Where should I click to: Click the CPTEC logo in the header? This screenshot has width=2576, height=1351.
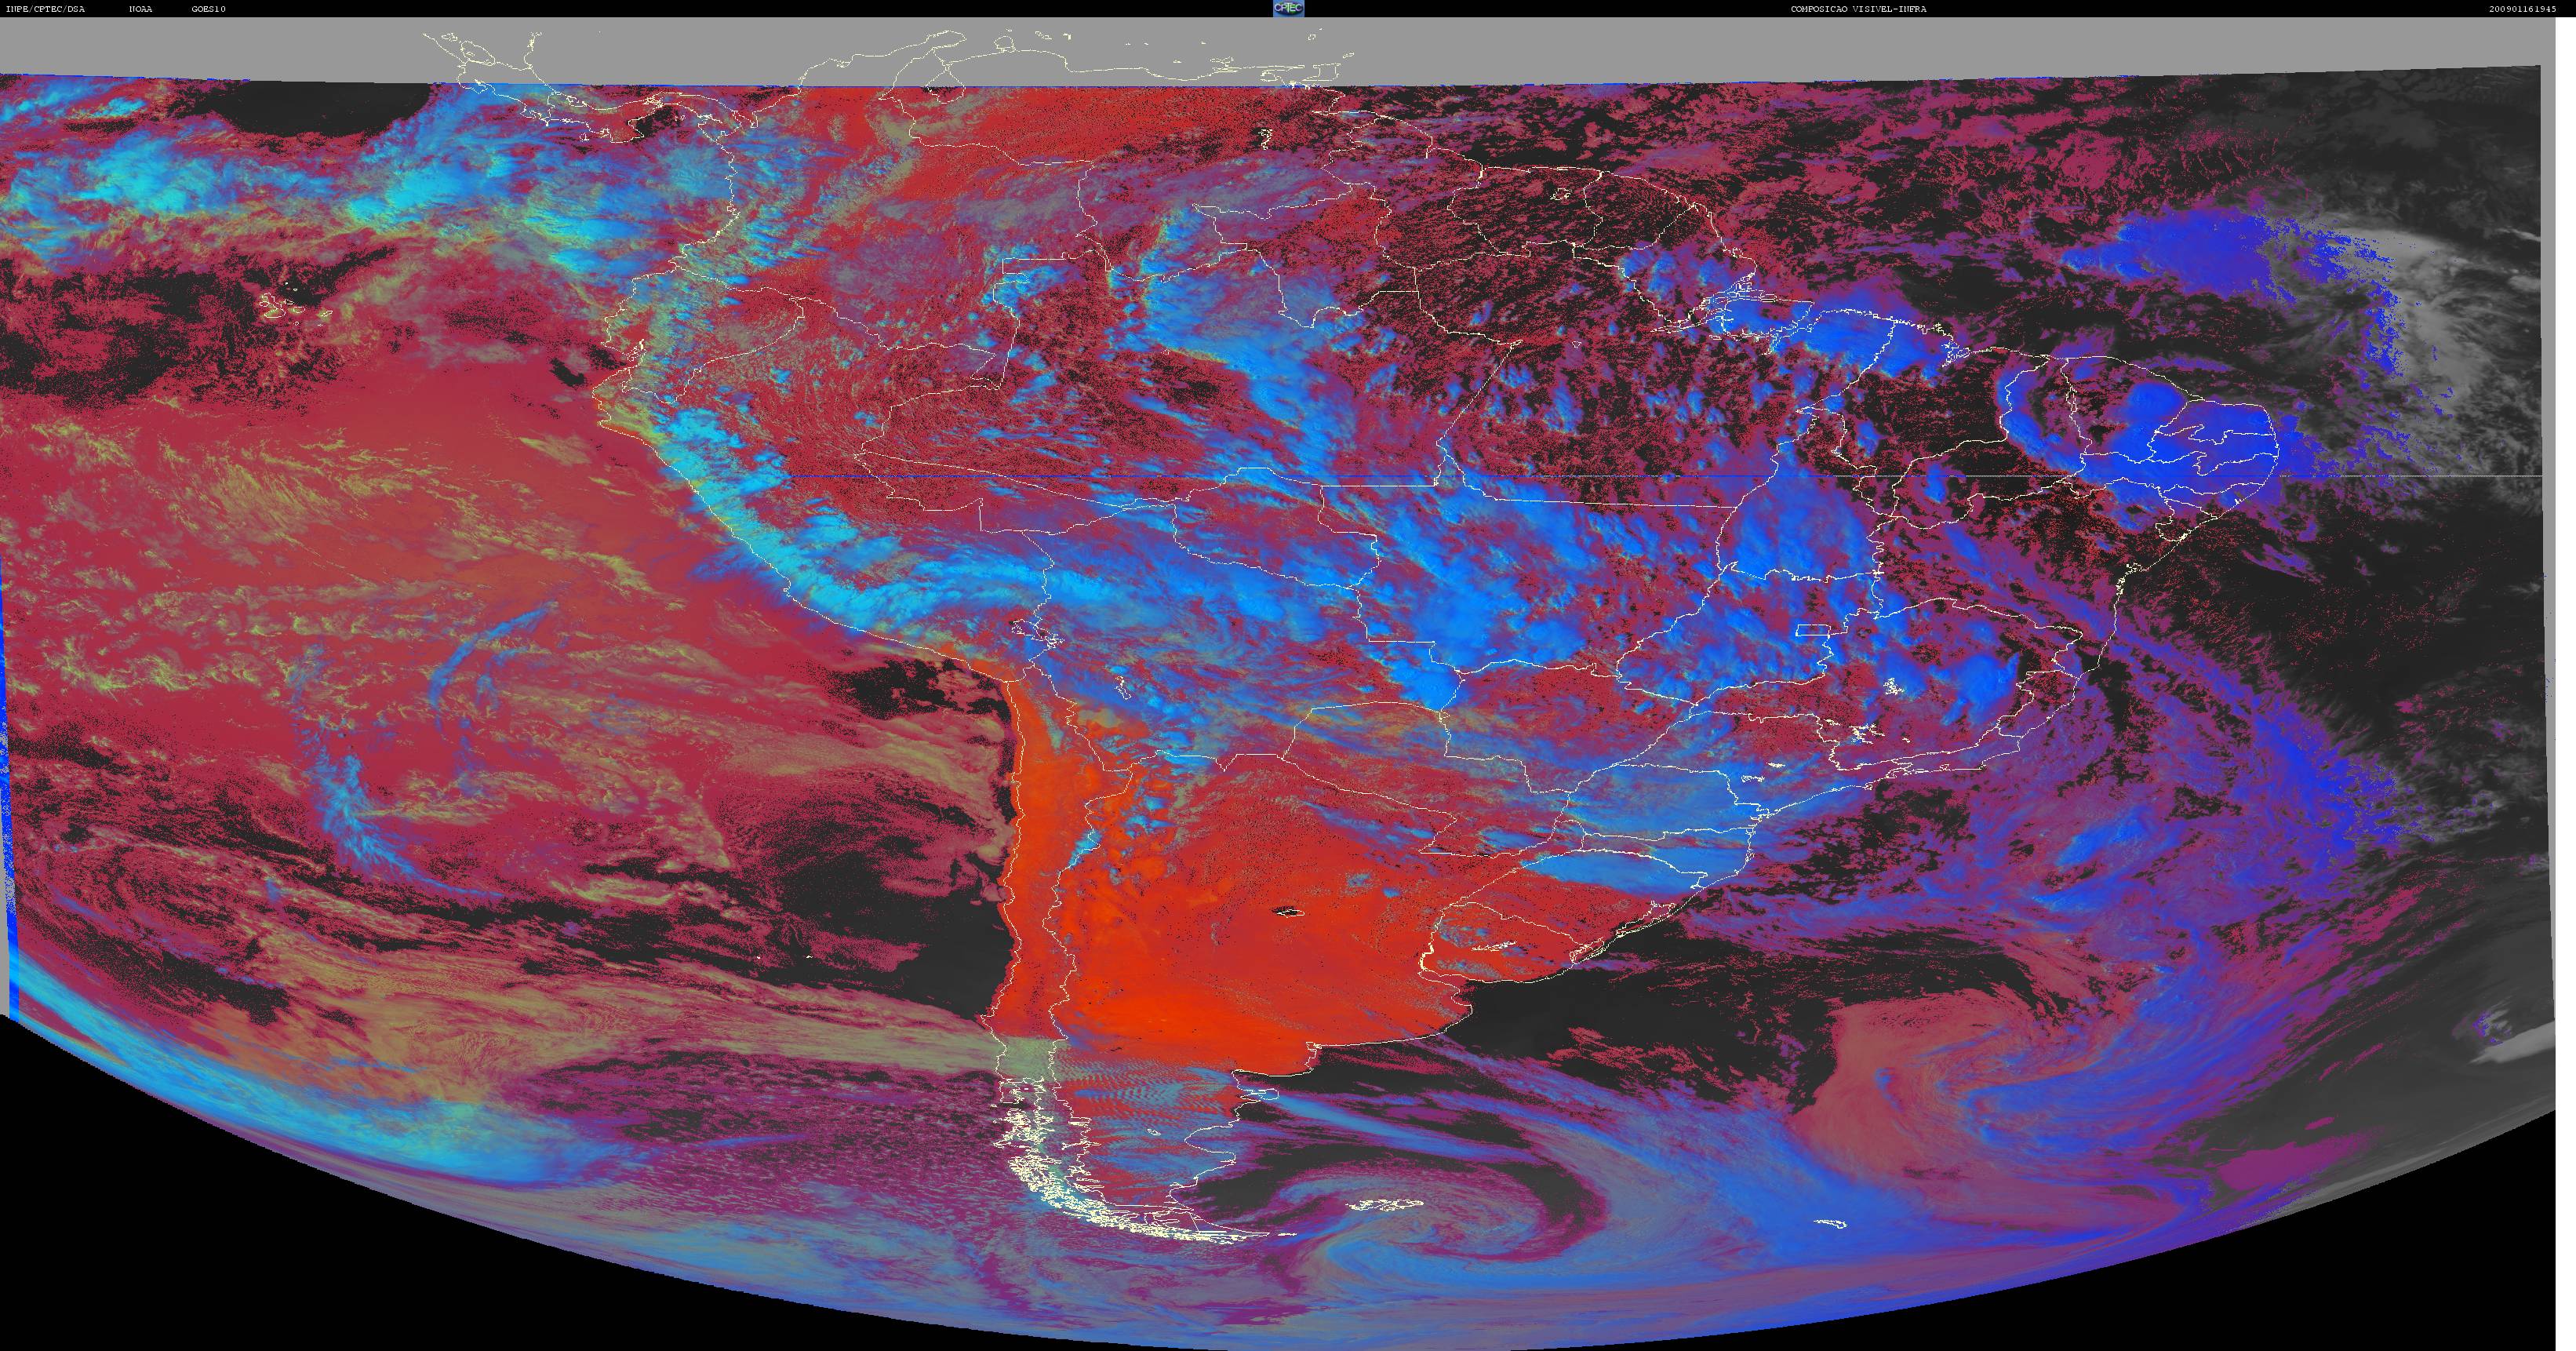click(x=1288, y=8)
